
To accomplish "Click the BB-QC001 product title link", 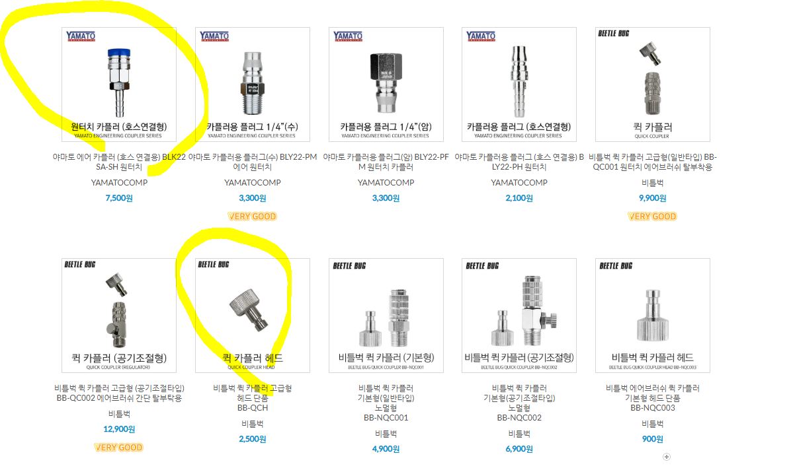I will point(652,162).
